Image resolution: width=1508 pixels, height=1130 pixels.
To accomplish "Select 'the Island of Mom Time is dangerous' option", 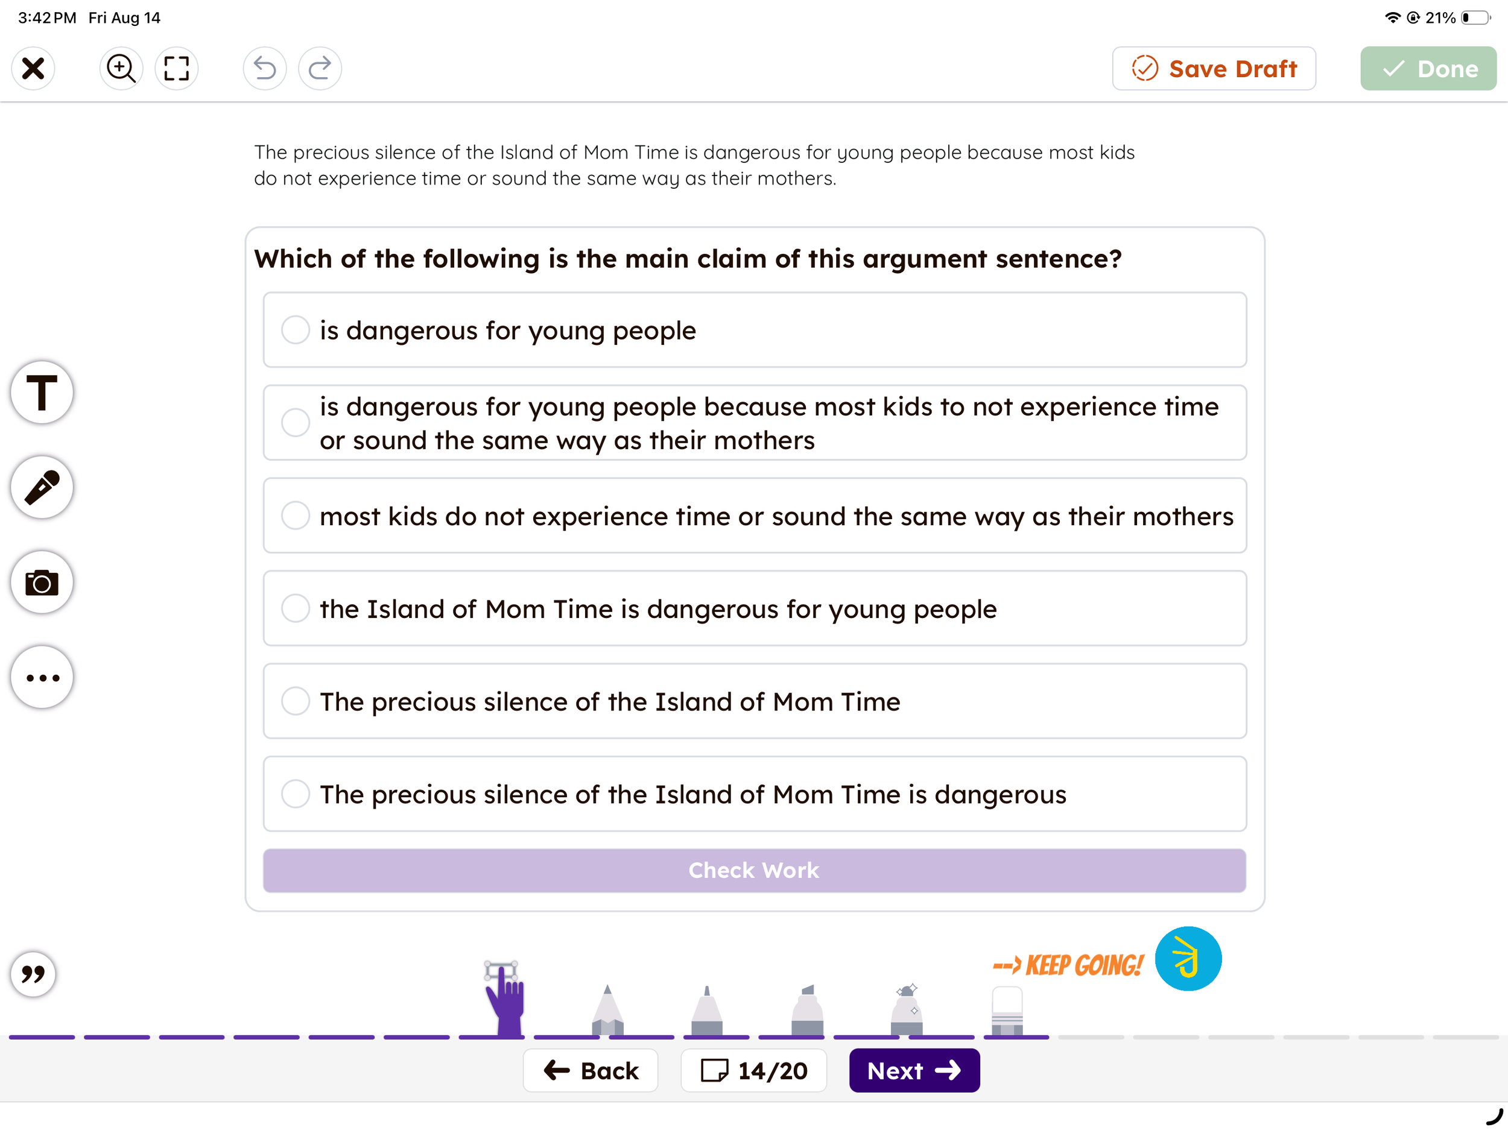I will pos(755,608).
